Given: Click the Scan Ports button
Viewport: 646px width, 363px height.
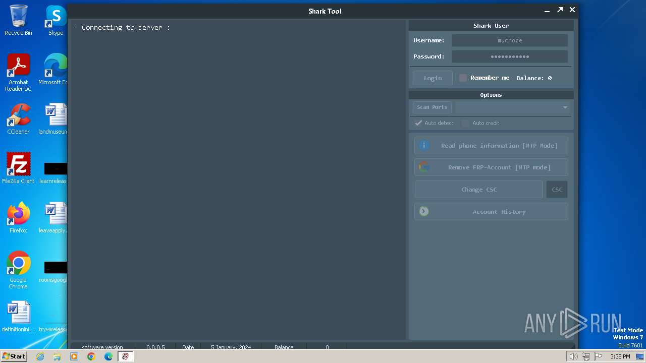Looking at the screenshot, I should pos(432,107).
